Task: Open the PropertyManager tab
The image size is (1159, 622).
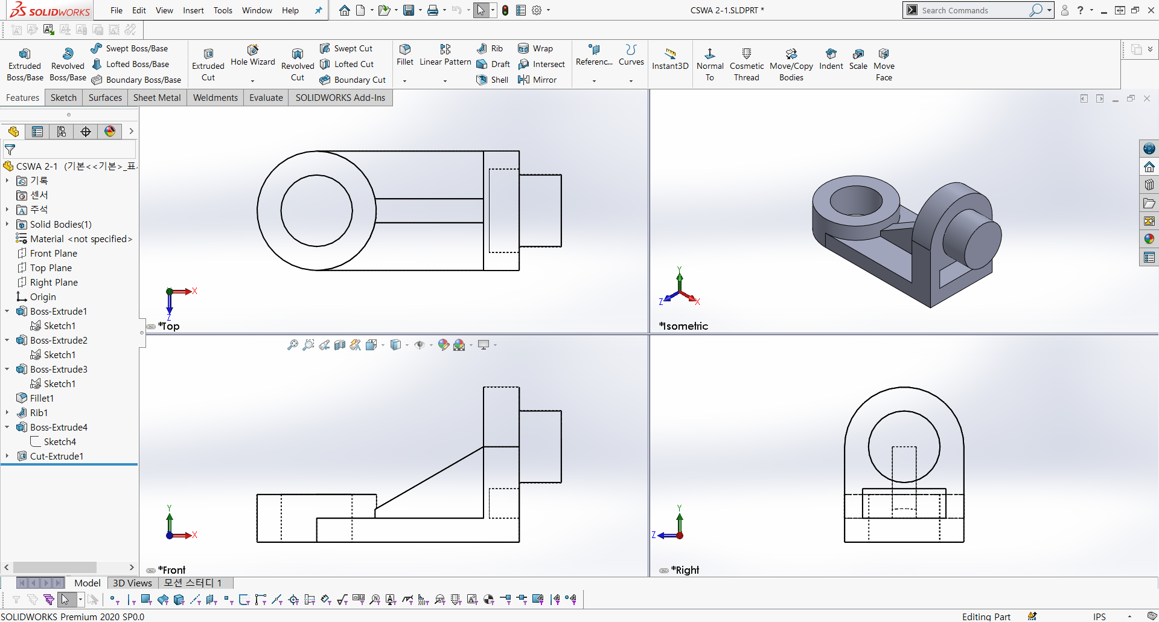Action: (37, 132)
